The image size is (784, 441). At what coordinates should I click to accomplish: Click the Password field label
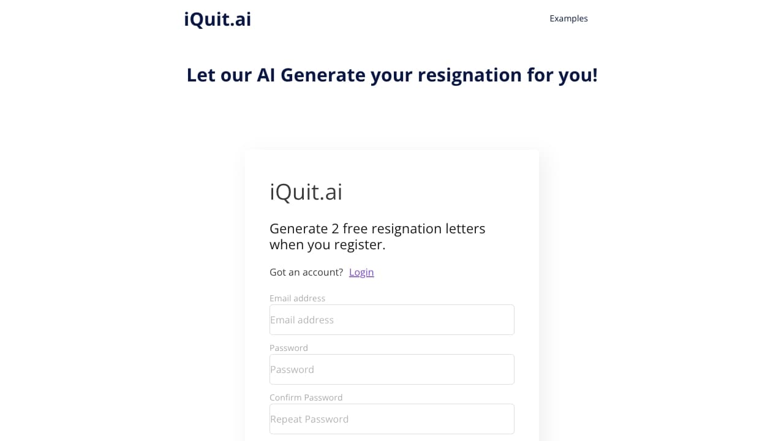click(288, 347)
